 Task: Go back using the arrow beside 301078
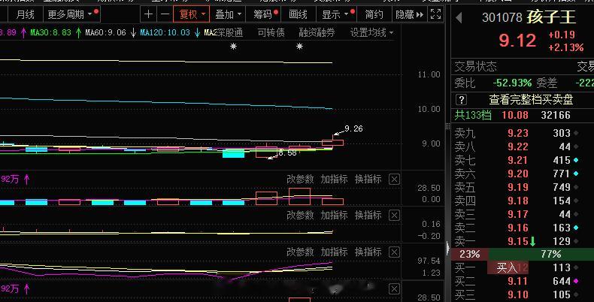(x=459, y=18)
